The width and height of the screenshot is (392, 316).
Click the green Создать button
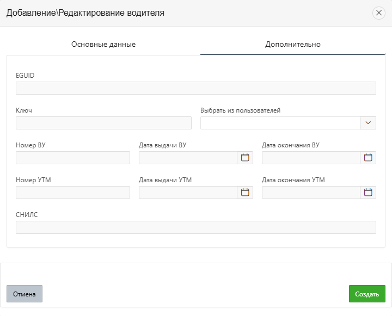367,294
